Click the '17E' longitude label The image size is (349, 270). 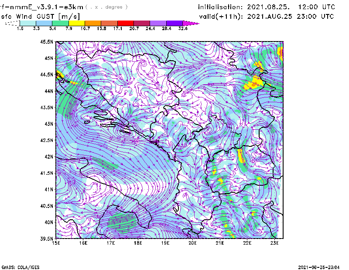click(x=111, y=243)
